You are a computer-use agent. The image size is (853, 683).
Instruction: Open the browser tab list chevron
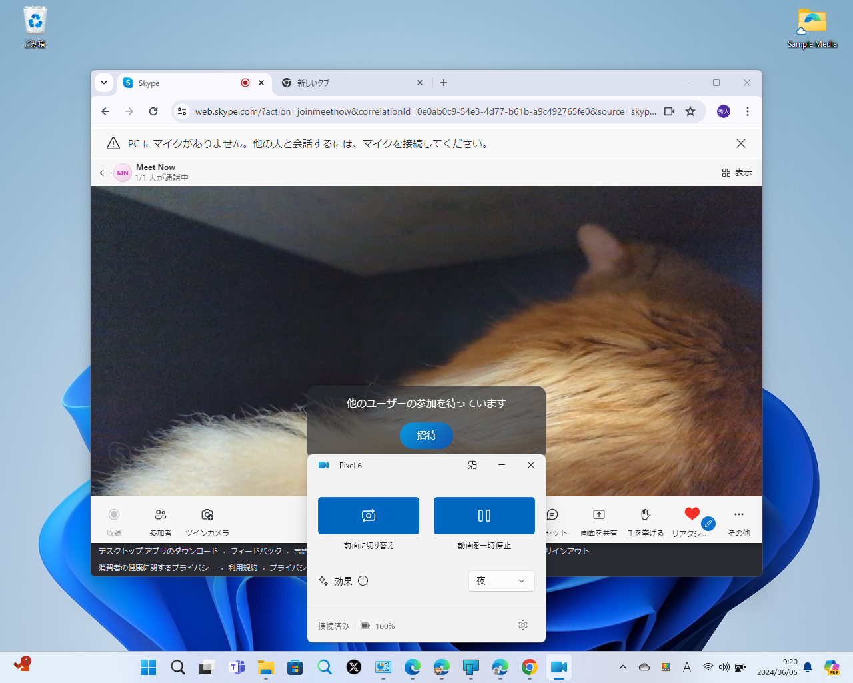coord(104,83)
